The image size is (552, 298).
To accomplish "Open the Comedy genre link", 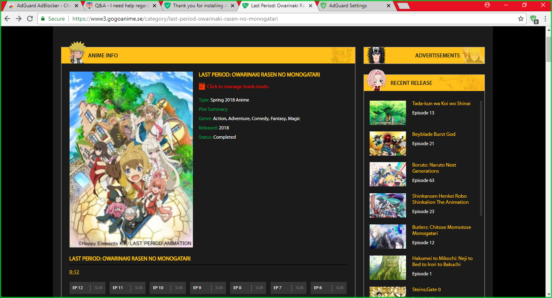I will tap(260, 118).
